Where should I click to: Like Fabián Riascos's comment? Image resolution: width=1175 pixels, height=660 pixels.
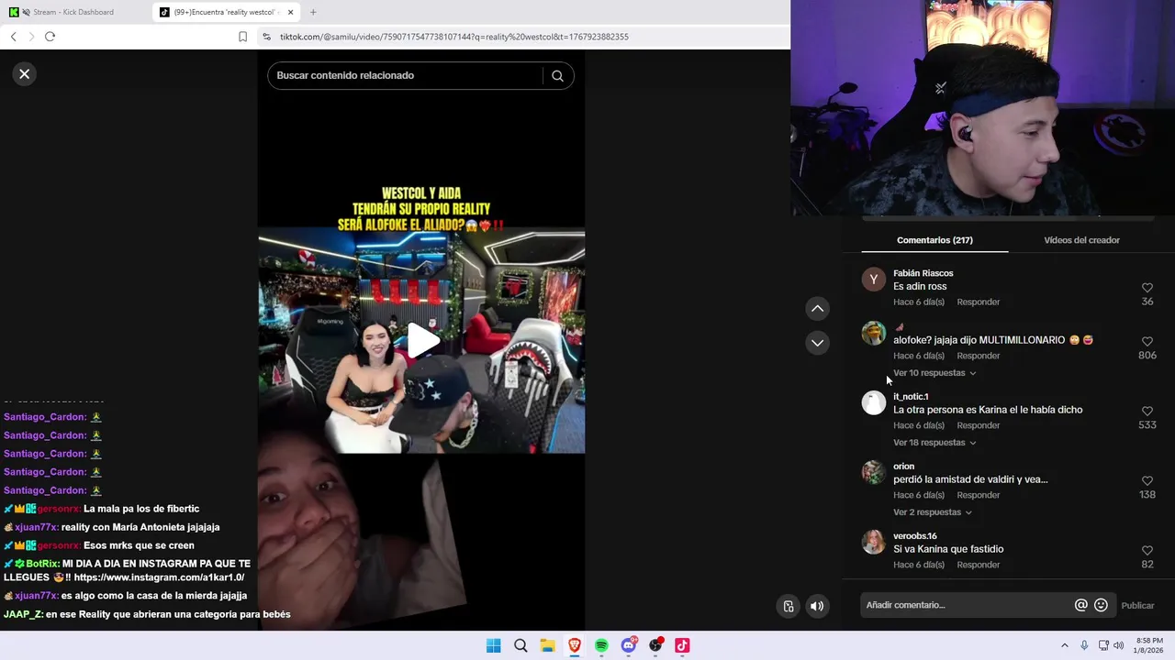coord(1147,288)
